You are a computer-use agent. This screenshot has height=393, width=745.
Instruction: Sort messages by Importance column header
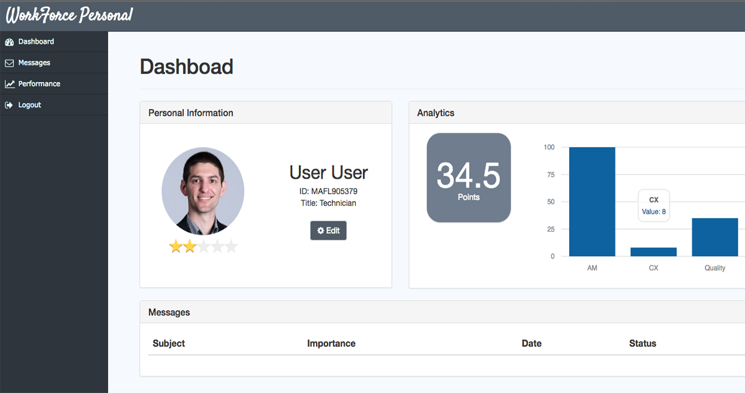tap(331, 344)
